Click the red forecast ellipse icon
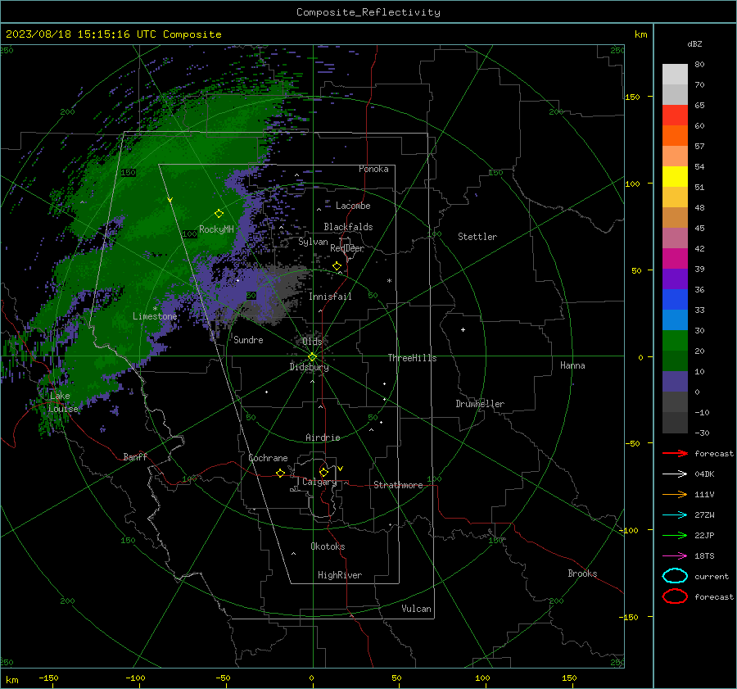The image size is (737, 689). [675, 596]
